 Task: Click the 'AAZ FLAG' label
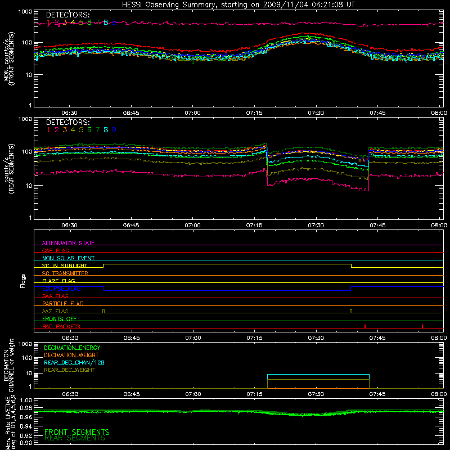point(55,311)
